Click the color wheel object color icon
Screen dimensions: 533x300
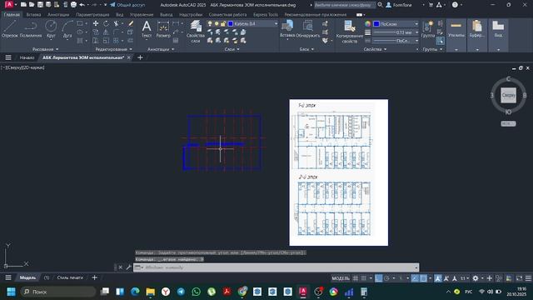(368, 24)
